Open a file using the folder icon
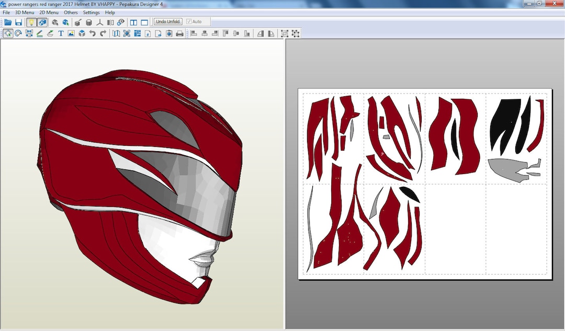This screenshot has width=565, height=331. 7,22
